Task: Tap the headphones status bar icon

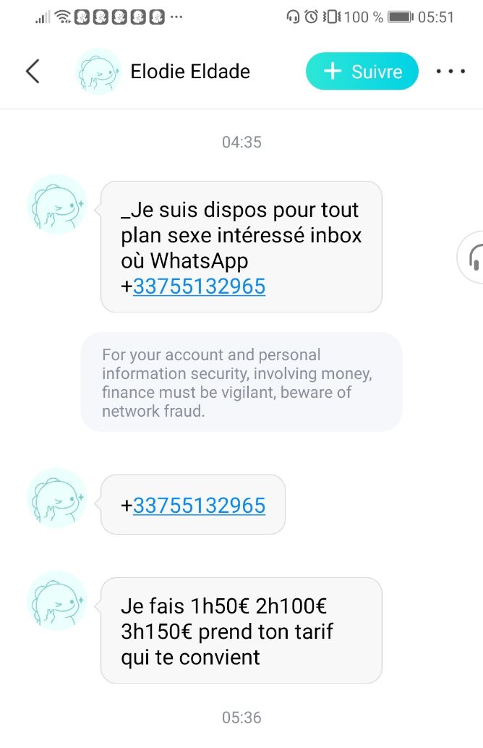Action: [293, 17]
